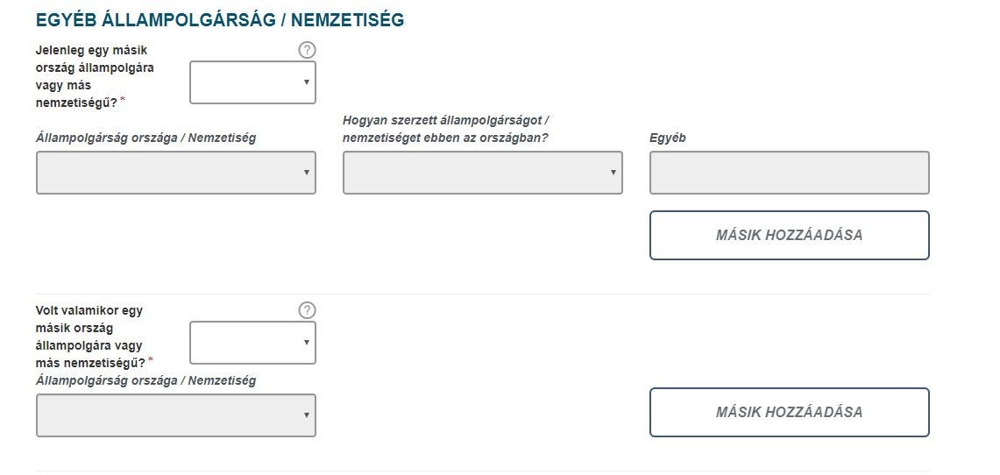Open help icon for current citizenship question
This screenshot has width=1000, height=475.
point(307,50)
